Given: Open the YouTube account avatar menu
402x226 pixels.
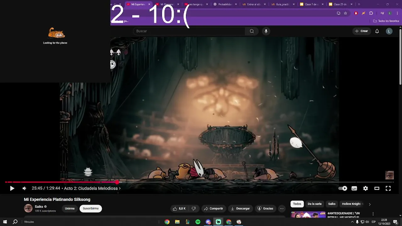Looking at the screenshot, I should coord(389,31).
